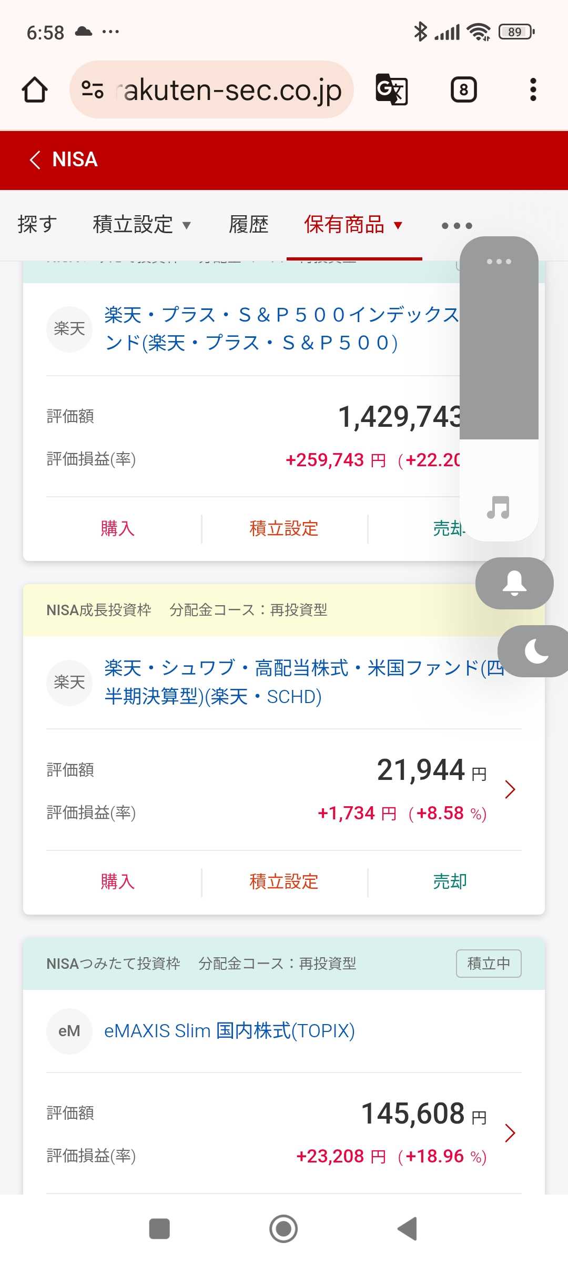Open TOPIX fund details chevron

point(509,1132)
